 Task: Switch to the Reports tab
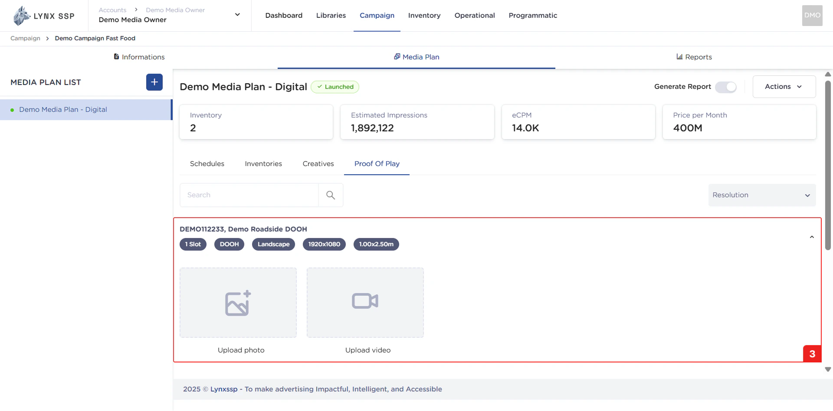(694, 57)
